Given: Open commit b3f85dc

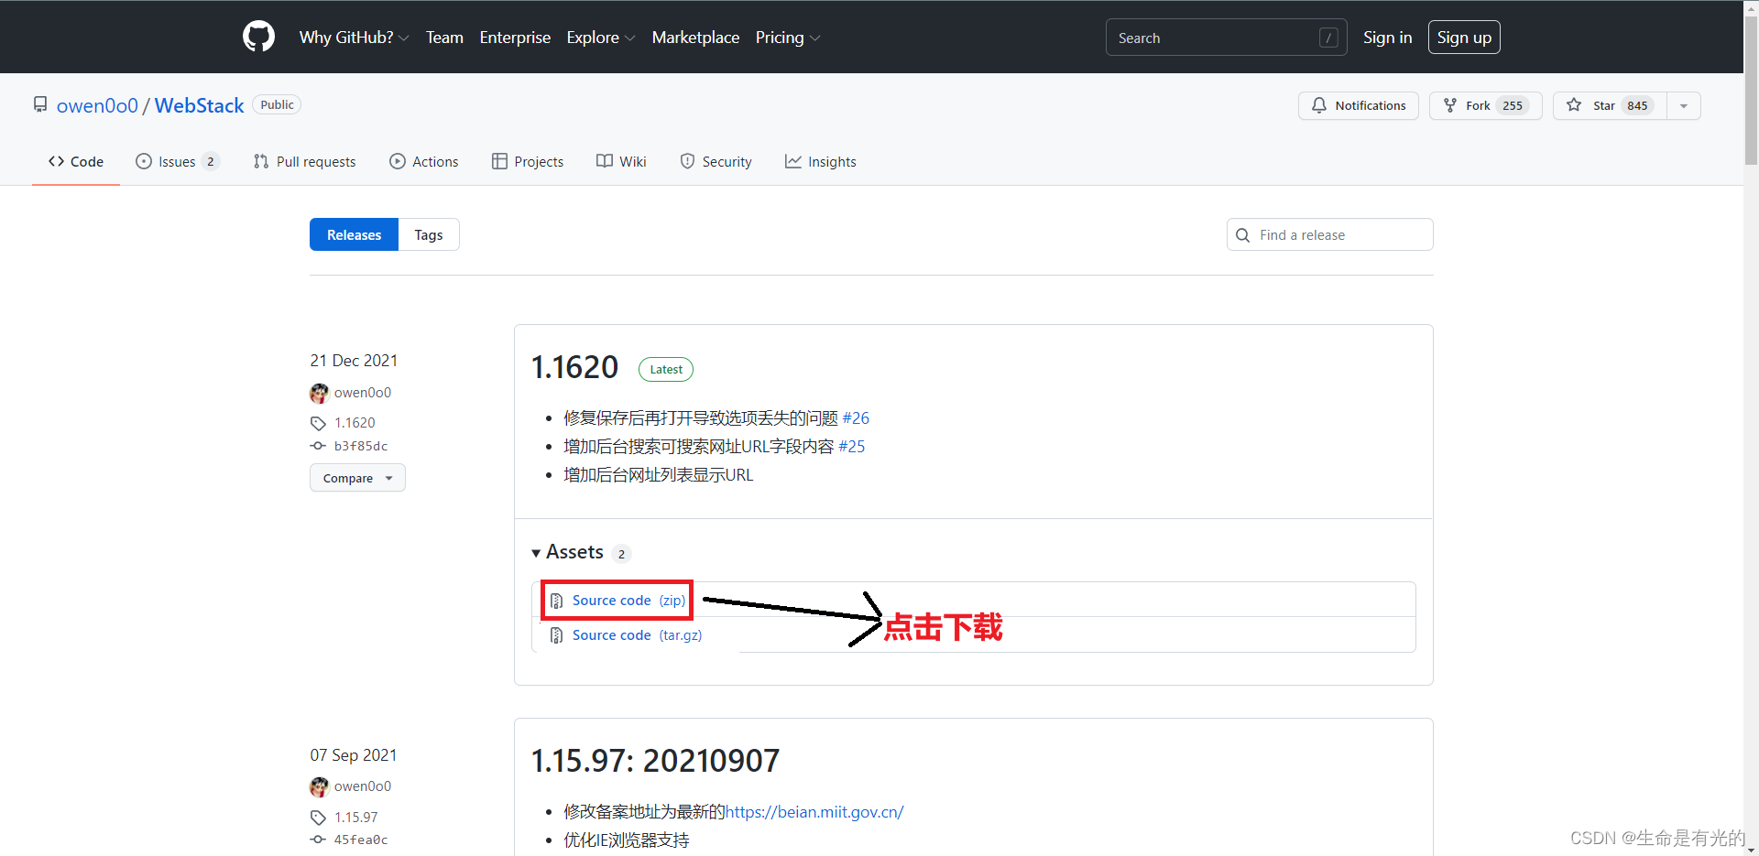Looking at the screenshot, I should click(x=361, y=446).
